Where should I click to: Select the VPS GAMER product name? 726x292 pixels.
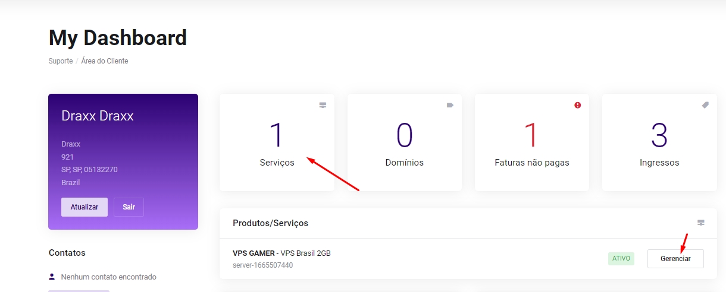pos(254,253)
